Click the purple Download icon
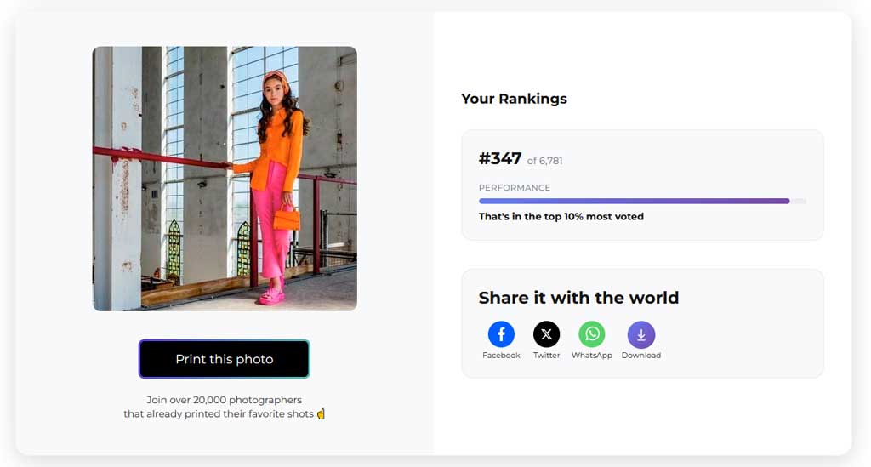The height and width of the screenshot is (467, 871). click(x=641, y=335)
